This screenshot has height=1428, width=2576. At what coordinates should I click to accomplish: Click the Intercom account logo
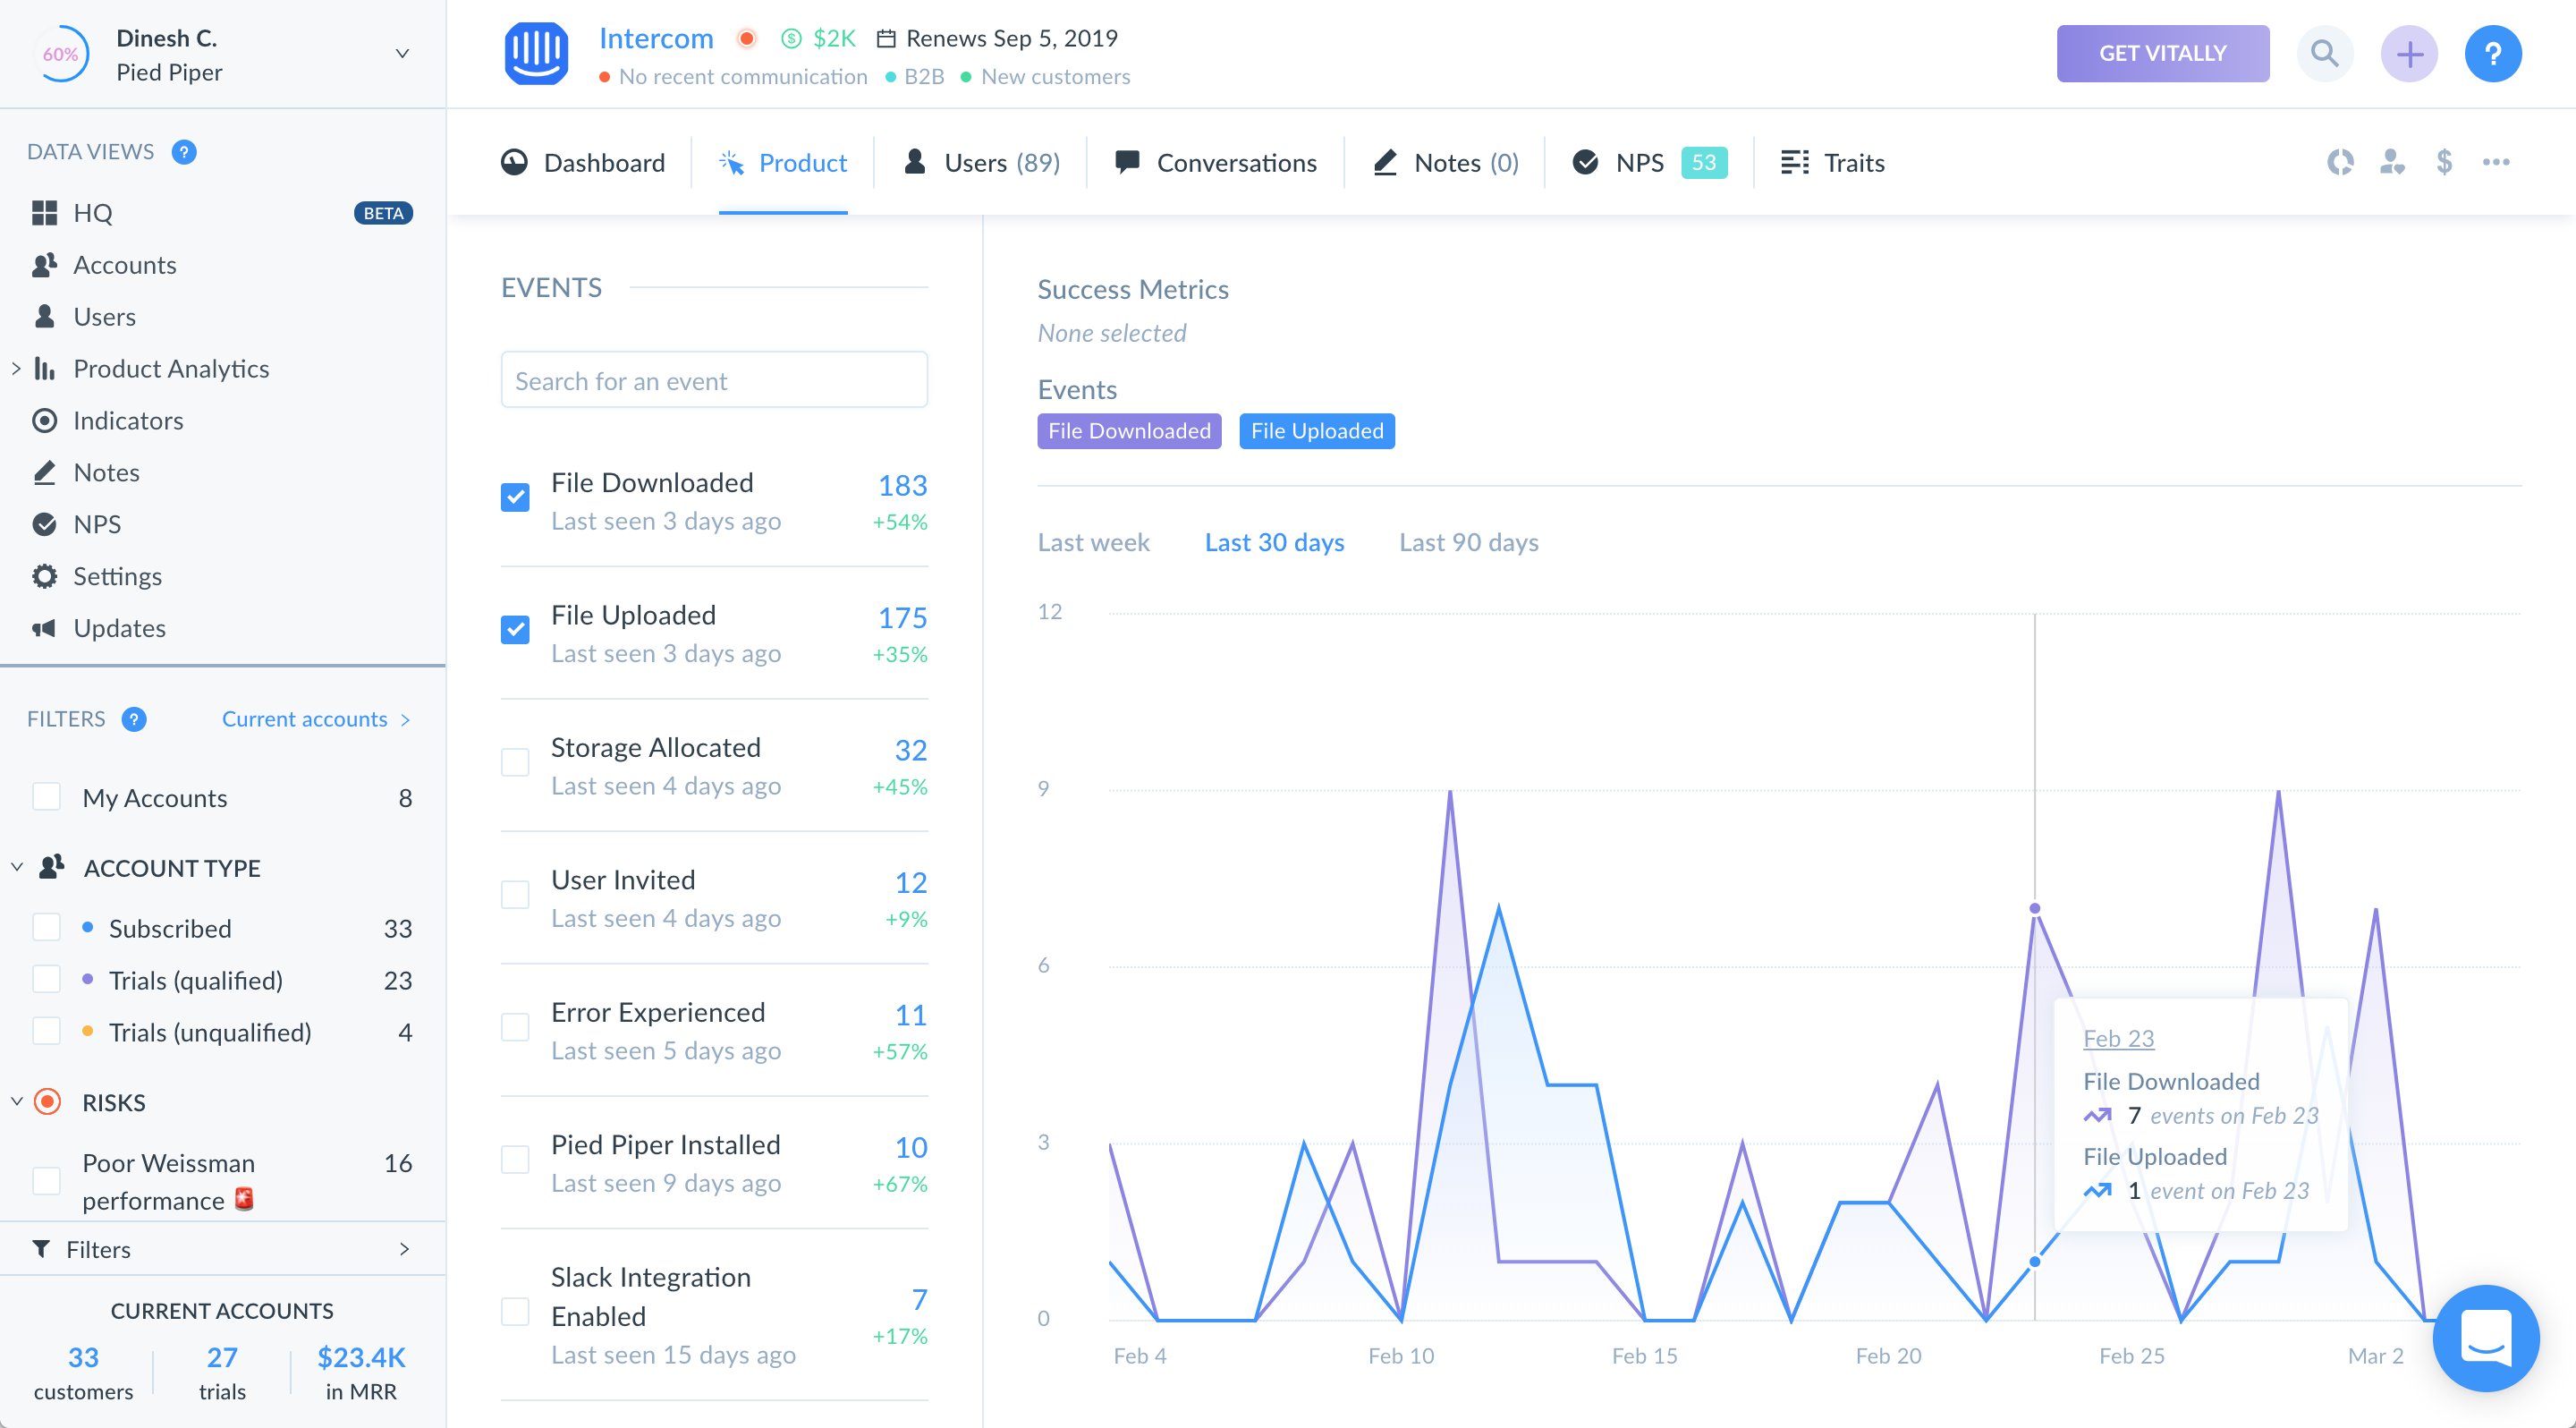tap(536, 53)
